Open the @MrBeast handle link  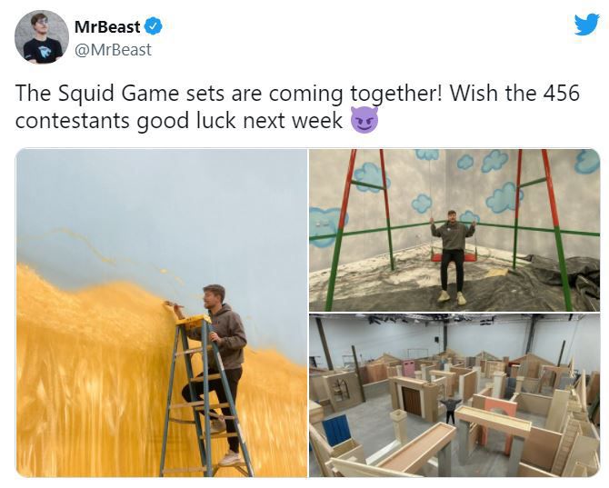tap(113, 50)
